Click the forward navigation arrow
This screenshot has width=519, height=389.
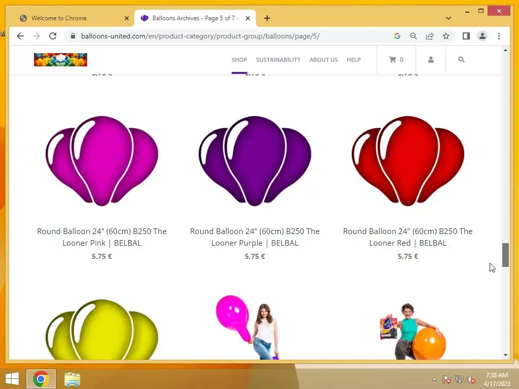point(36,36)
